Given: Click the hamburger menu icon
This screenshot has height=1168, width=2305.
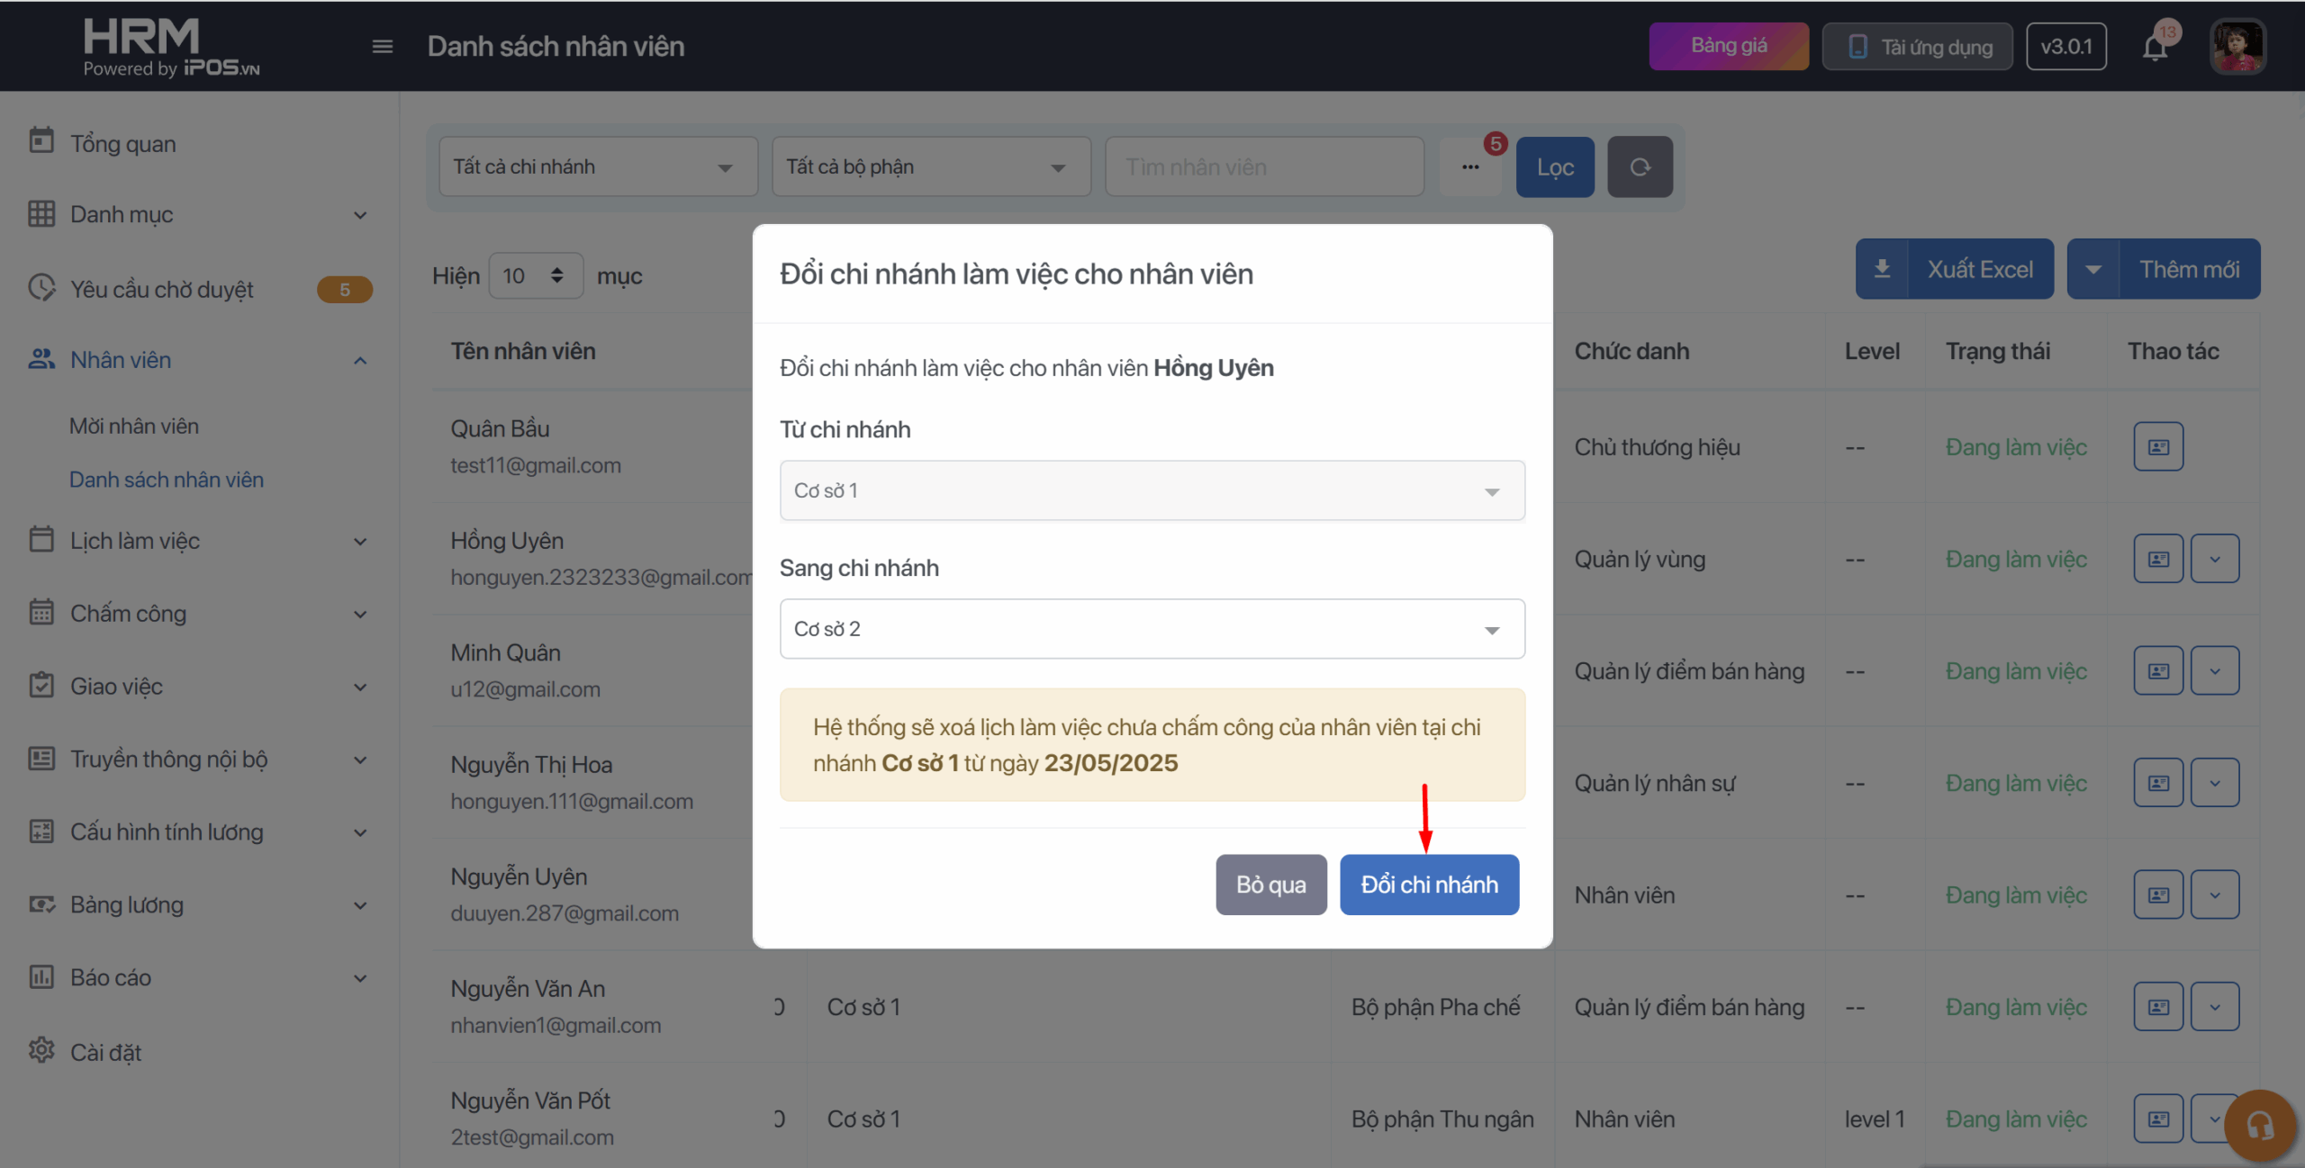Looking at the screenshot, I should point(382,47).
